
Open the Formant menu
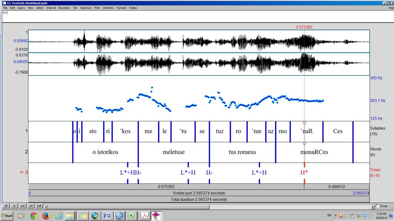[121, 8]
